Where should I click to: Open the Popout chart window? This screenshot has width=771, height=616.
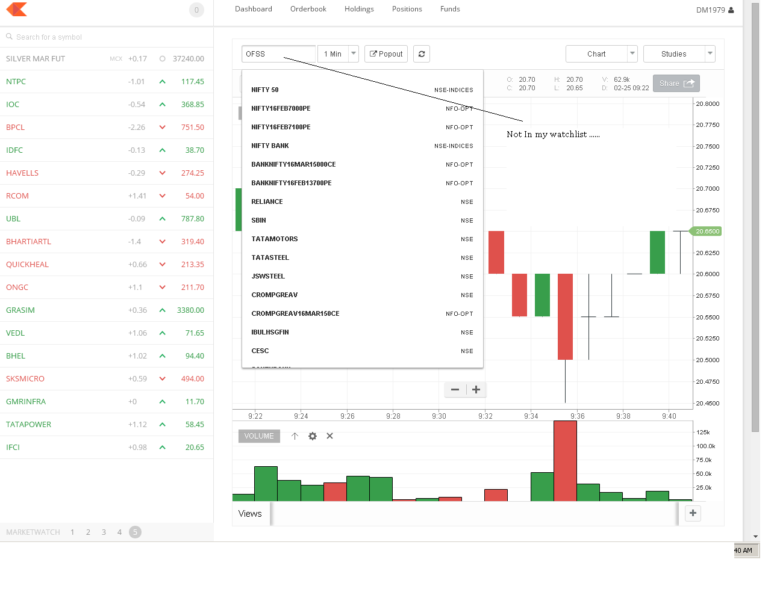386,54
